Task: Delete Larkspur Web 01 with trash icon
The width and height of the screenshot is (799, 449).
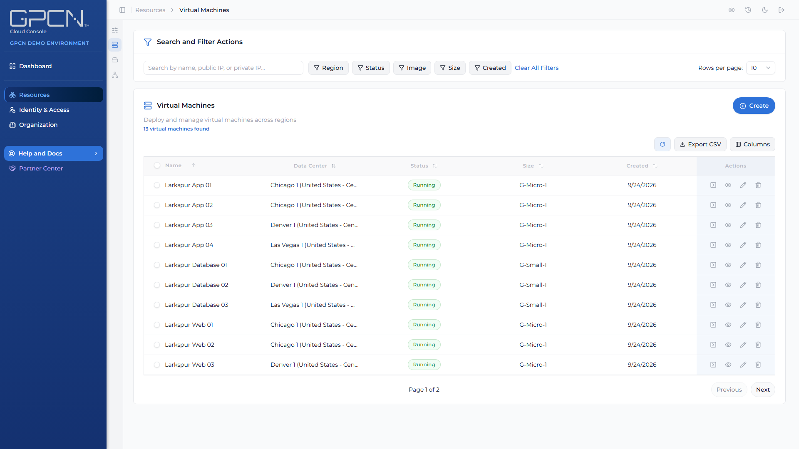Action: click(758, 325)
